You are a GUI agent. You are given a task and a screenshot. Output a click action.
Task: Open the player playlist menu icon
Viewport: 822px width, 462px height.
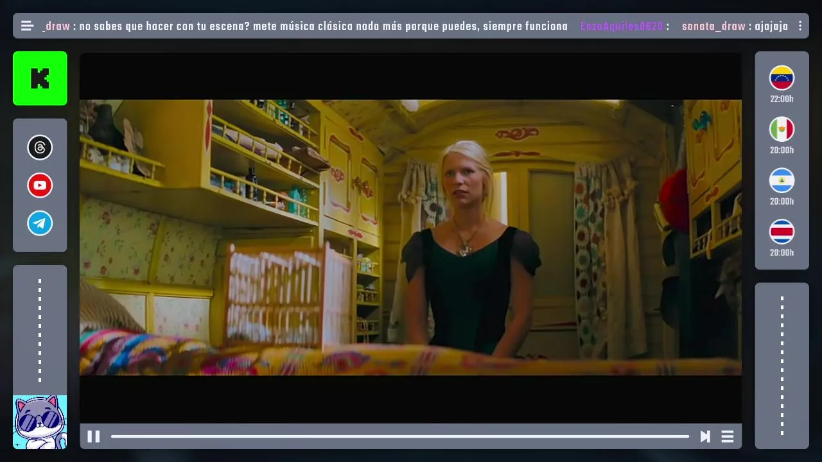point(728,436)
